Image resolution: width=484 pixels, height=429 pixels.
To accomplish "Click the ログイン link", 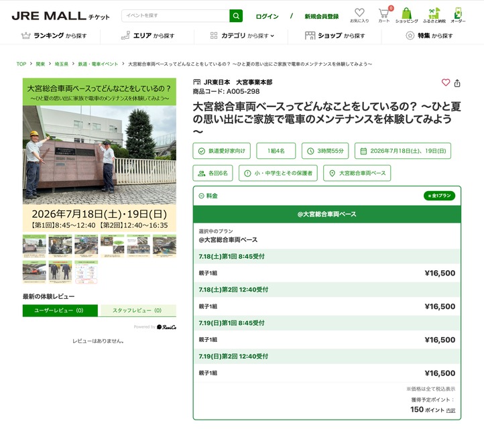I will 267,16.
